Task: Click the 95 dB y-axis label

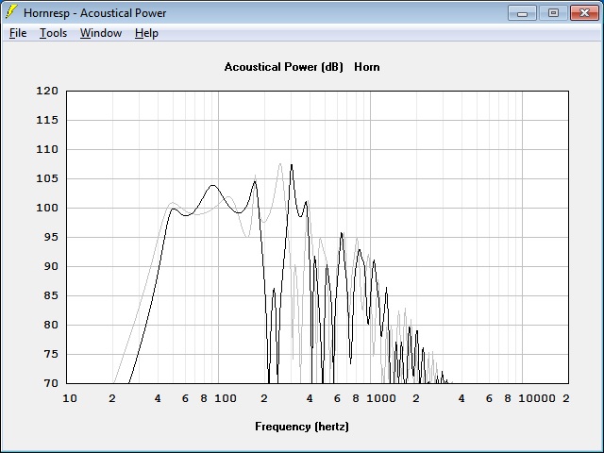Action: click(x=50, y=237)
